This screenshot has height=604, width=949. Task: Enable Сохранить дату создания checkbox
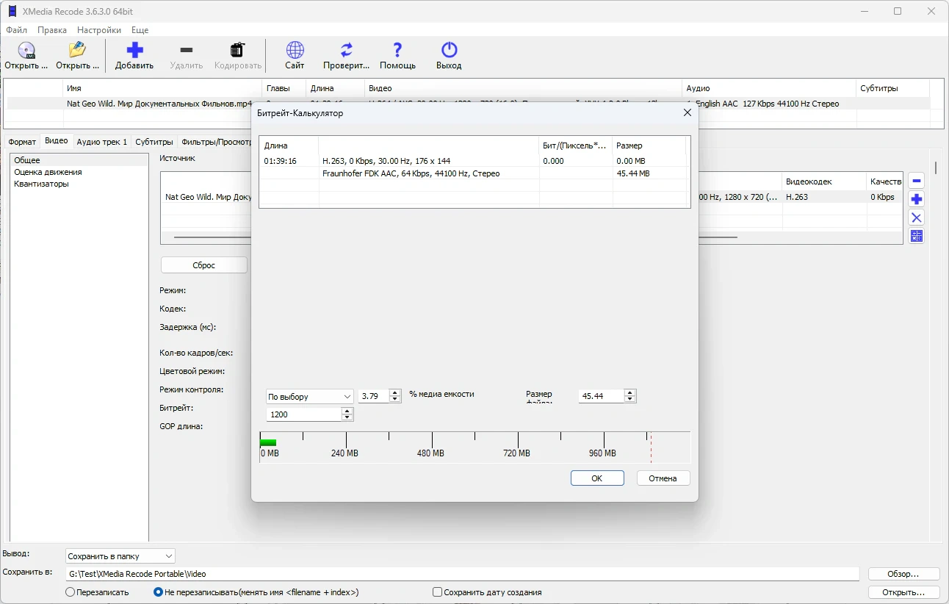click(438, 592)
